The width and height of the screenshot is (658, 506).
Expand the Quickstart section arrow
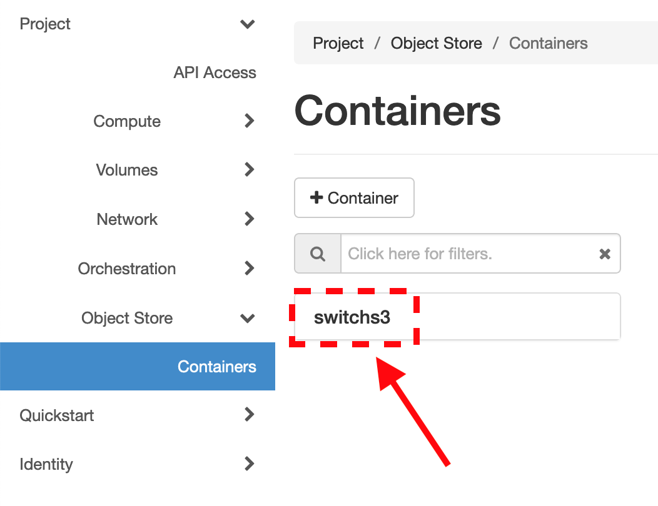point(250,414)
